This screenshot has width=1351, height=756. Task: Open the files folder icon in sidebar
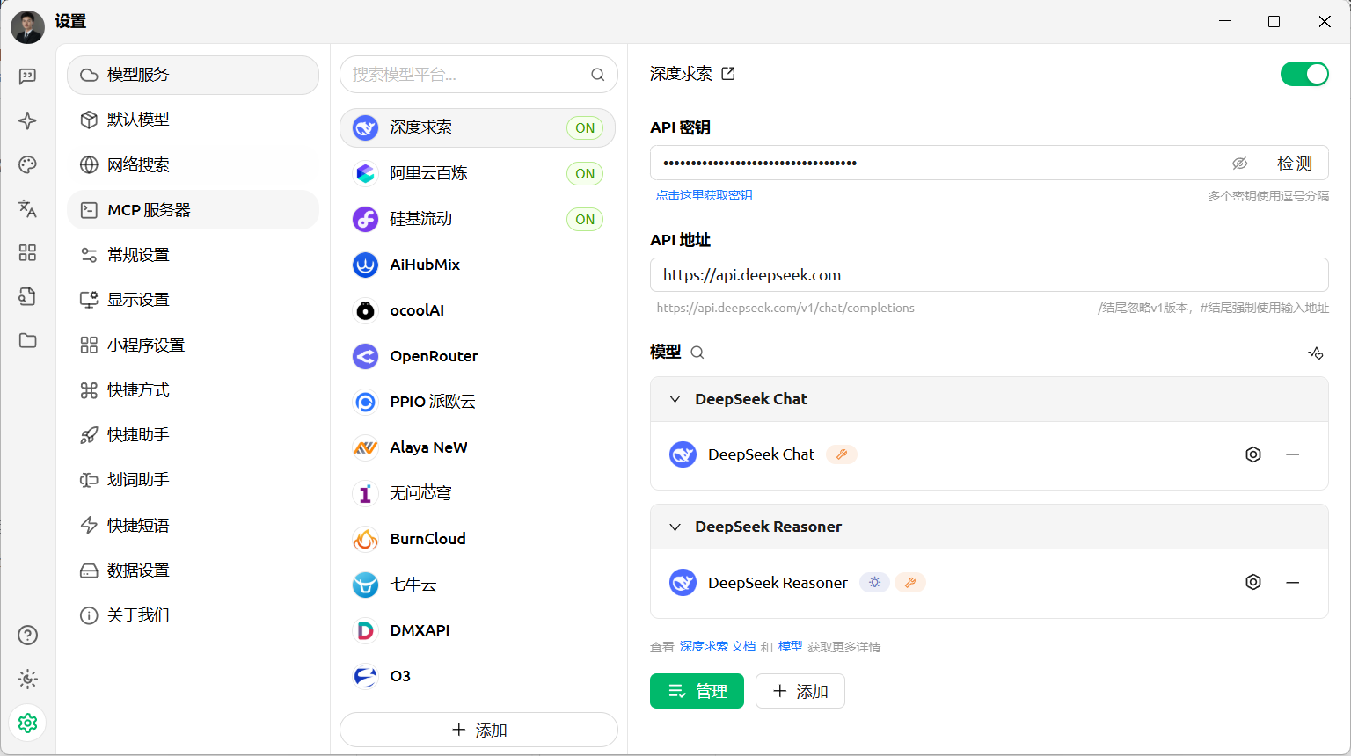coord(27,340)
